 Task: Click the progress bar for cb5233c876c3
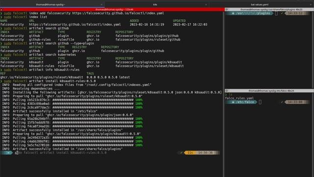pyautogui.click(x=93, y=100)
